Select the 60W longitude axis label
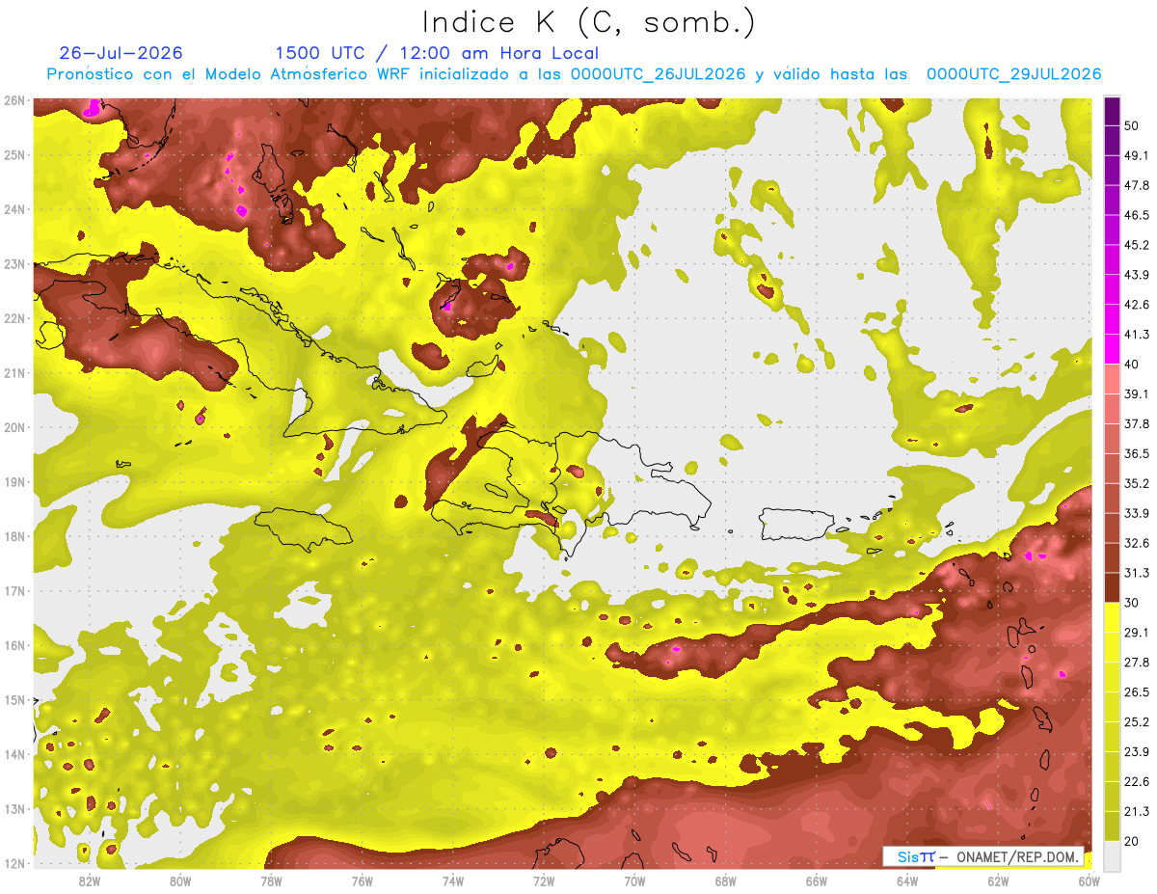Viewport: 1157px width, 894px height. coord(1089,880)
